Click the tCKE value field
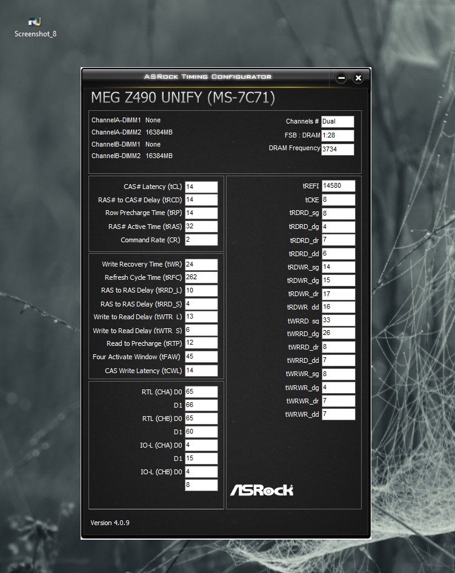Image resolution: width=455 pixels, height=573 pixels. click(x=339, y=200)
